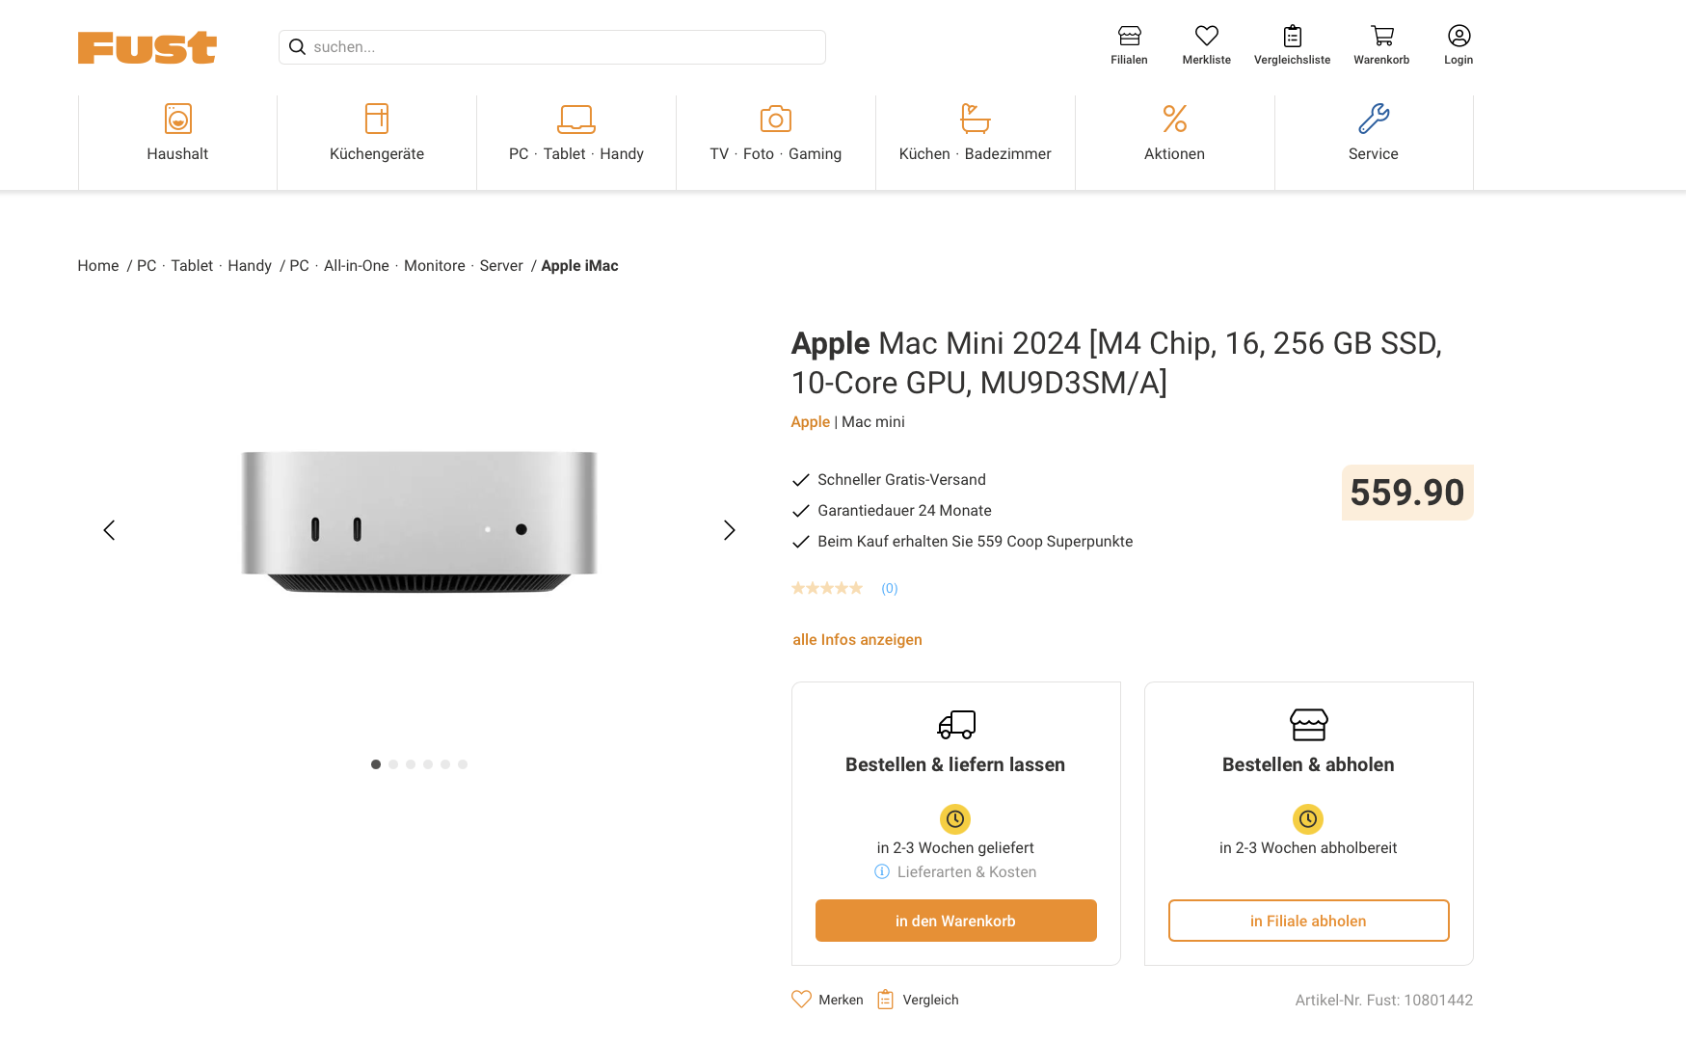Click the star rating for reviews
The width and height of the screenshot is (1686, 1042).
coord(827,588)
